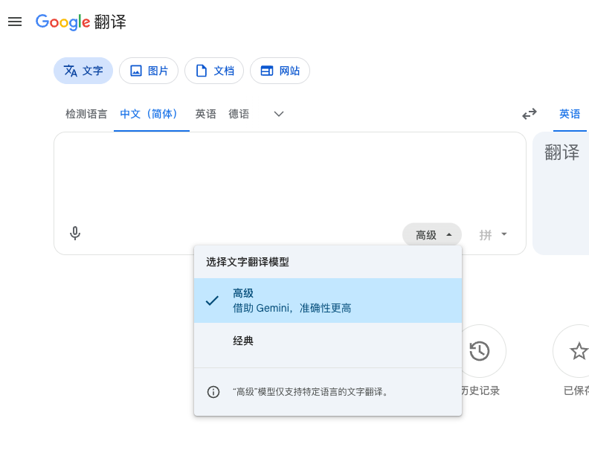Select the 文档 document translation mode
The image size is (589, 450).
pos(214,71)
